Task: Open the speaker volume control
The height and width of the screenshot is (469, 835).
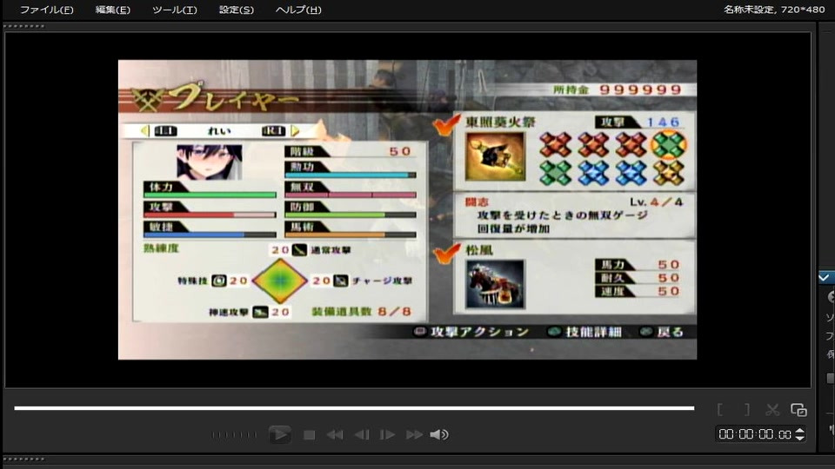Action: 439,435
